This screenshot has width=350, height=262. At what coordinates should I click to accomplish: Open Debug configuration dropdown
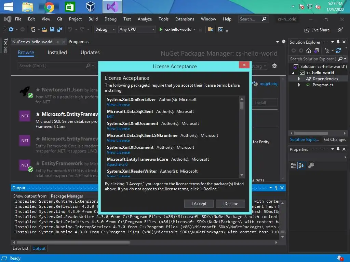point(105,29)
